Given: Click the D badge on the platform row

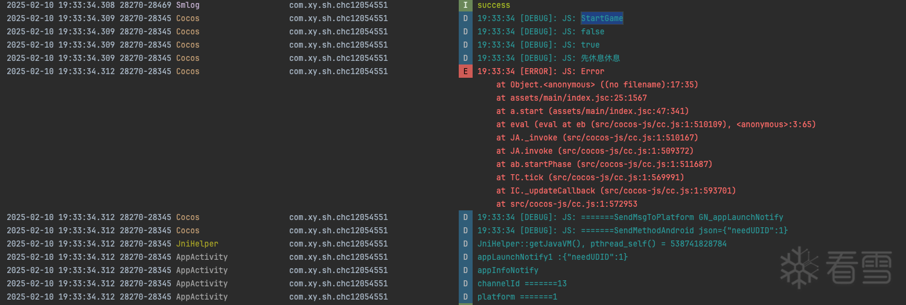Looking at the screenshot, I should 465,297.
